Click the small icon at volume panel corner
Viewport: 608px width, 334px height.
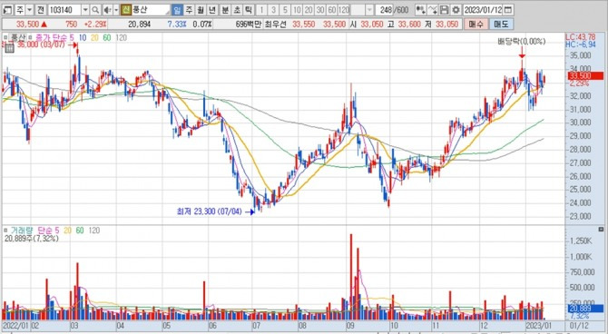click(x=602, y=230)
